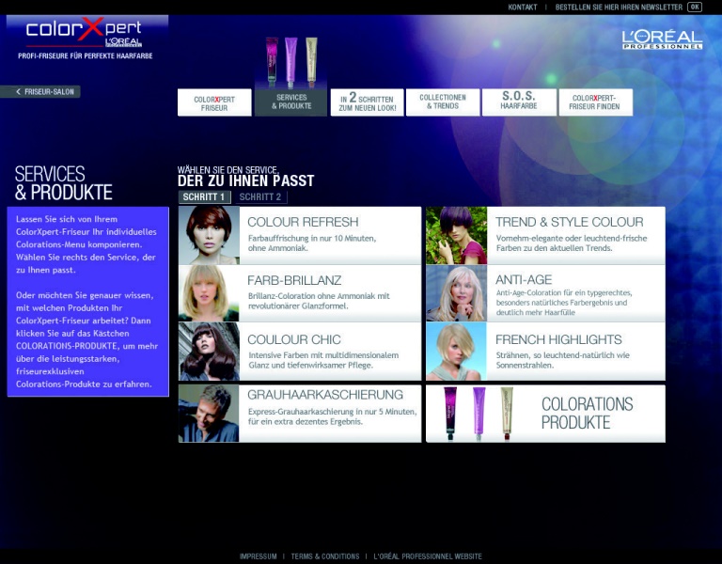The width and height of the screenshot is (722, 564).
Task: Click the Farb-Brillanz blonde model photo
Action: tap(209, 293)
